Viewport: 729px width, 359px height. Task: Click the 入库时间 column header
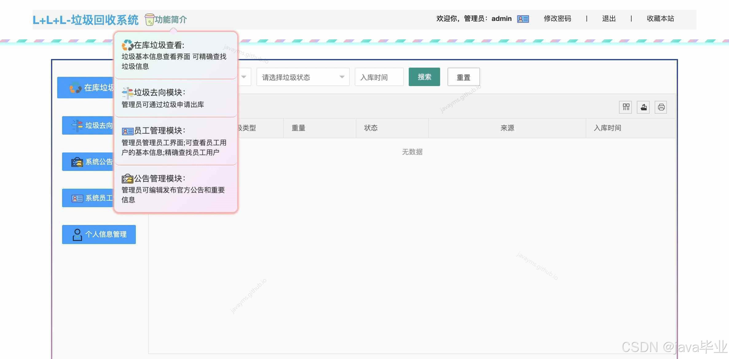pos(631,128)
